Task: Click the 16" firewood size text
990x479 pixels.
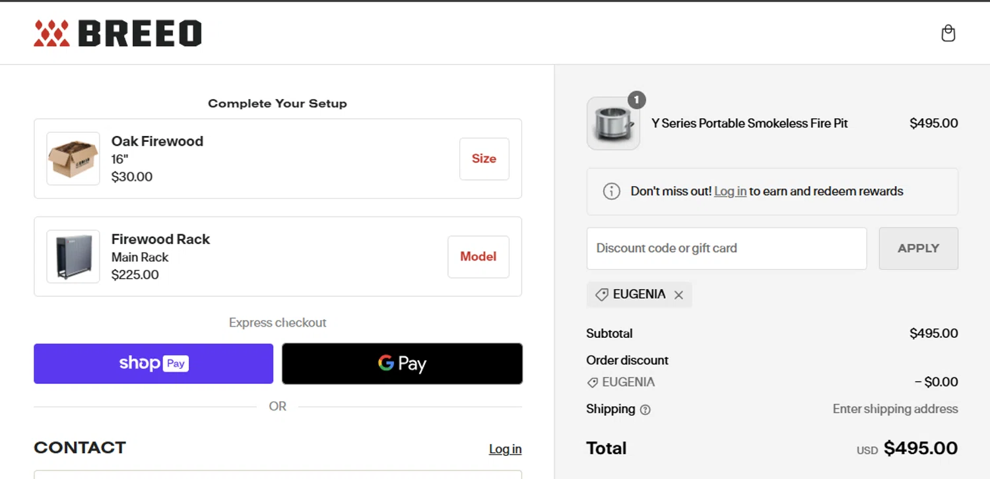Action: (119, 160)
